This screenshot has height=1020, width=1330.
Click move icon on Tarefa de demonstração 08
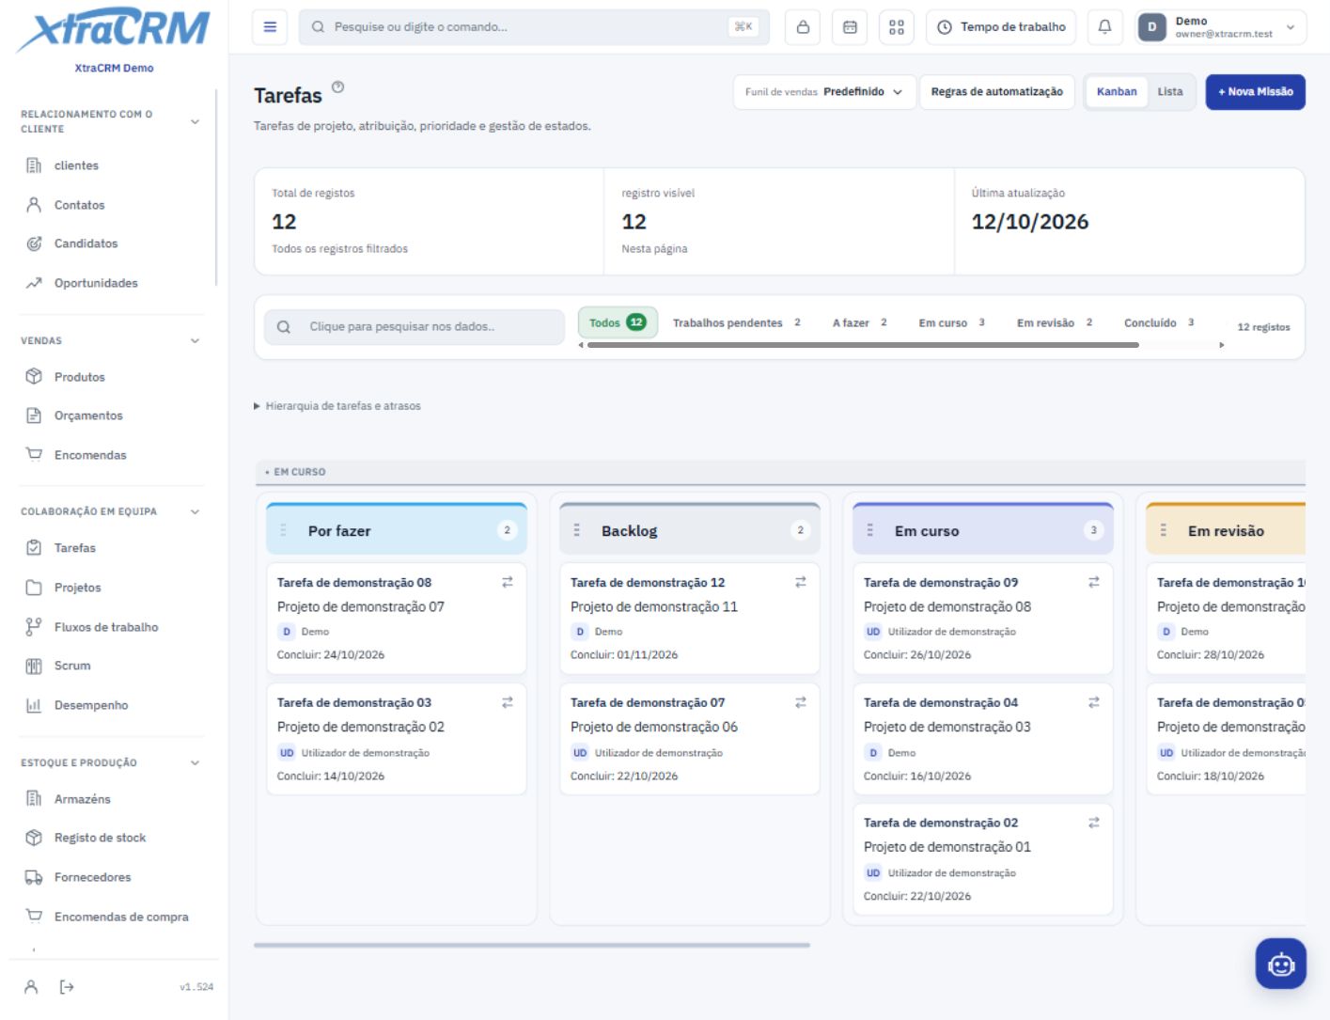coord(508,583)
